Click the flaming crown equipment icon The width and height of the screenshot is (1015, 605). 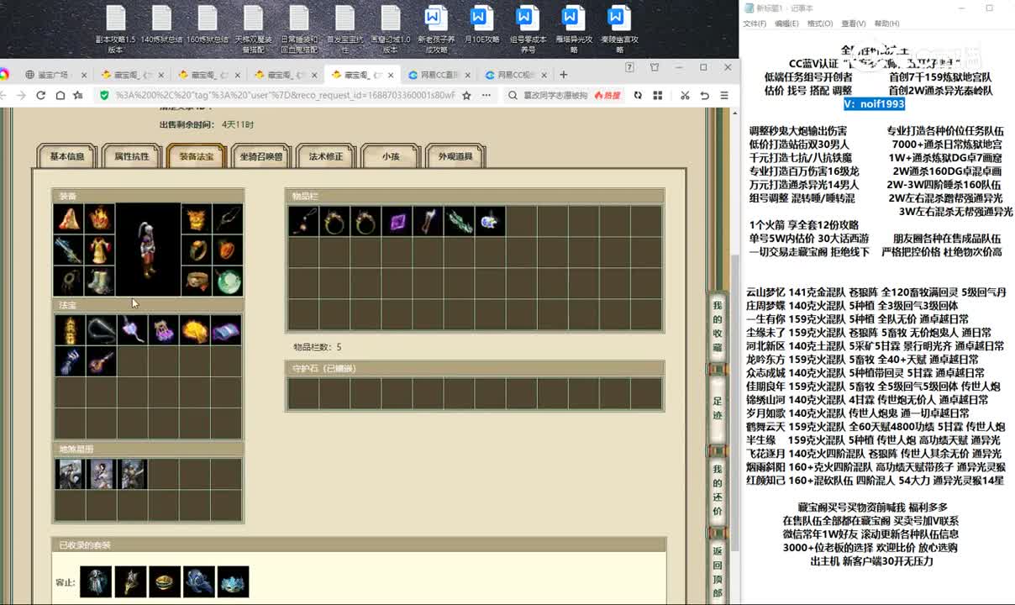(x=99, y=219)
